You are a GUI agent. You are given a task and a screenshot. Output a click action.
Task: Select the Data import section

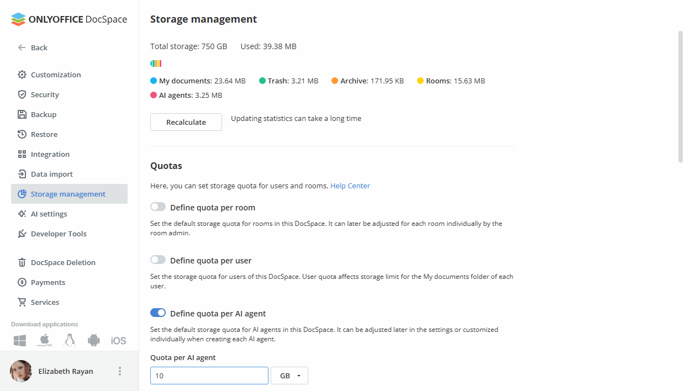(51, 173)
